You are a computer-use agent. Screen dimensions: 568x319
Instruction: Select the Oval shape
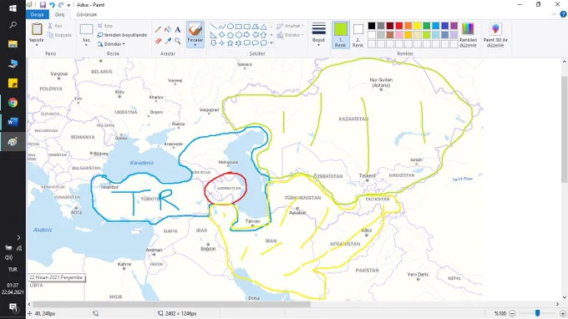point(230,27)
